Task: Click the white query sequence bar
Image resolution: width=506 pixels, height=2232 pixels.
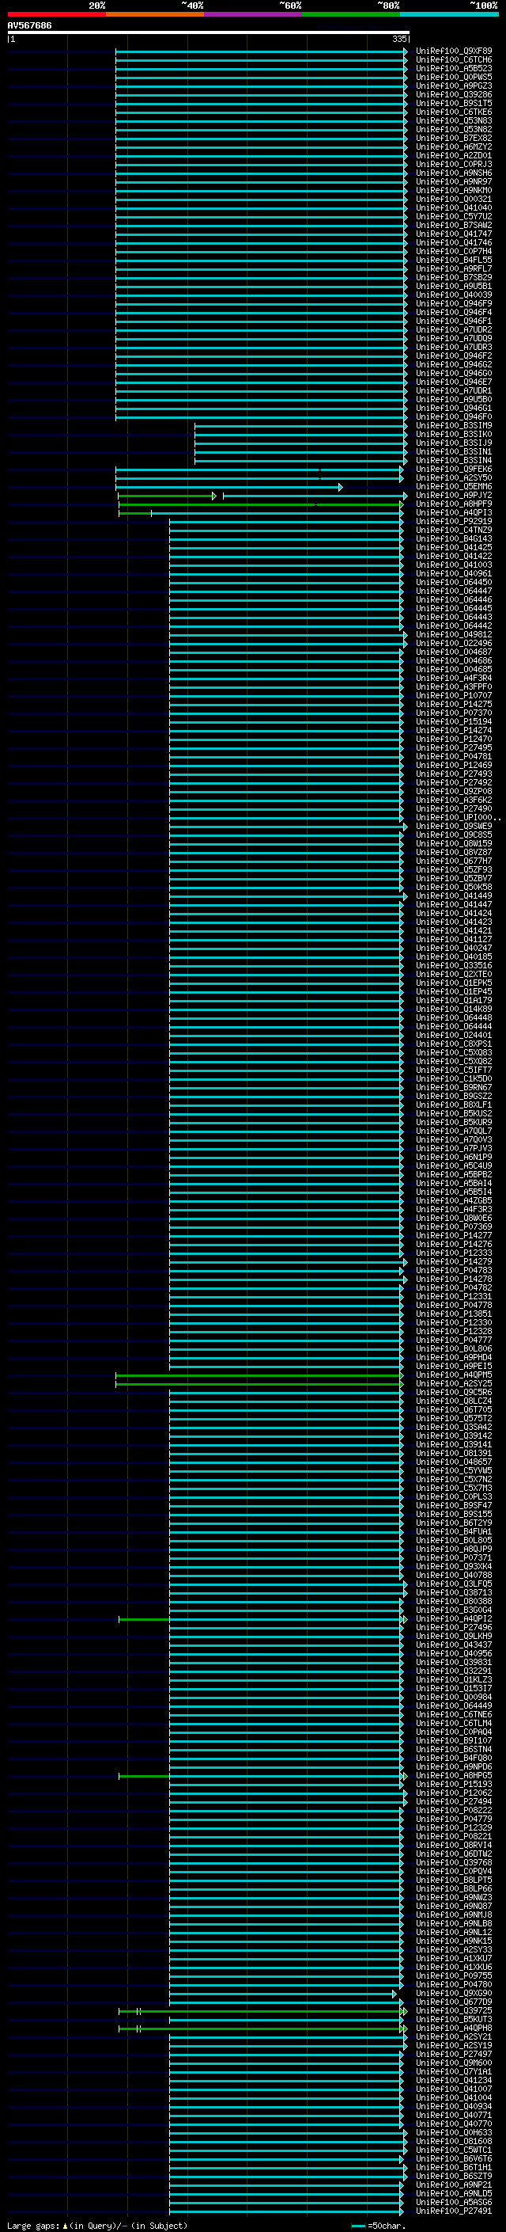Action: pyautogui.click(x=209, y=32)
